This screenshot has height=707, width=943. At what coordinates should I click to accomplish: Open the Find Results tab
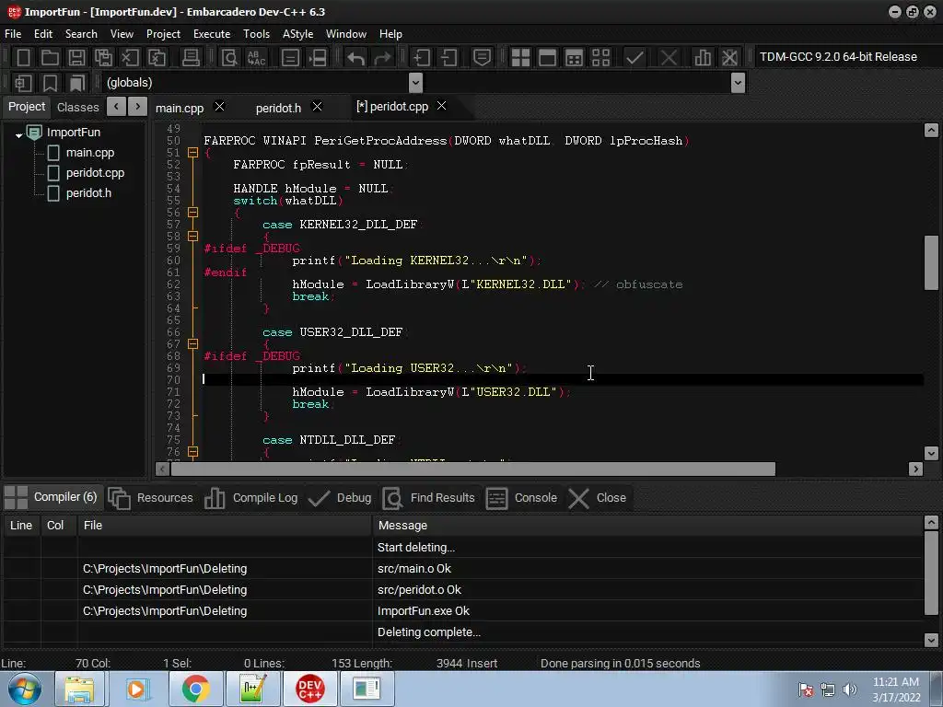coord(429,498)
